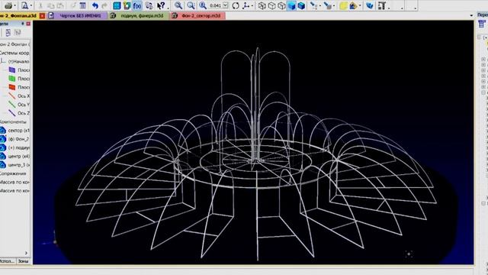Click the blue rebuild model icon
488x275 pixels.
click(369, 5)
